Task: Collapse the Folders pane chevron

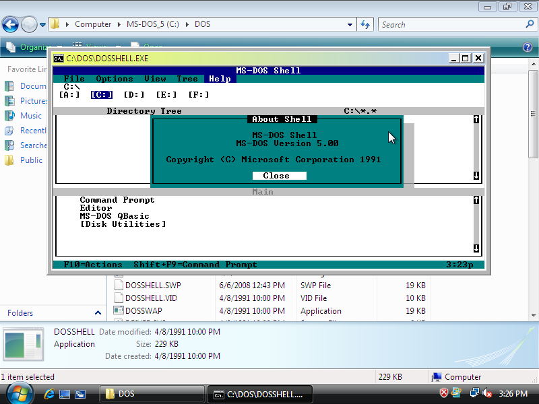Action: 98,313
